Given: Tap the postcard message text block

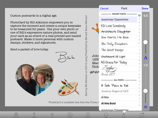Looking at the screenshot, I should pos(46,32).
